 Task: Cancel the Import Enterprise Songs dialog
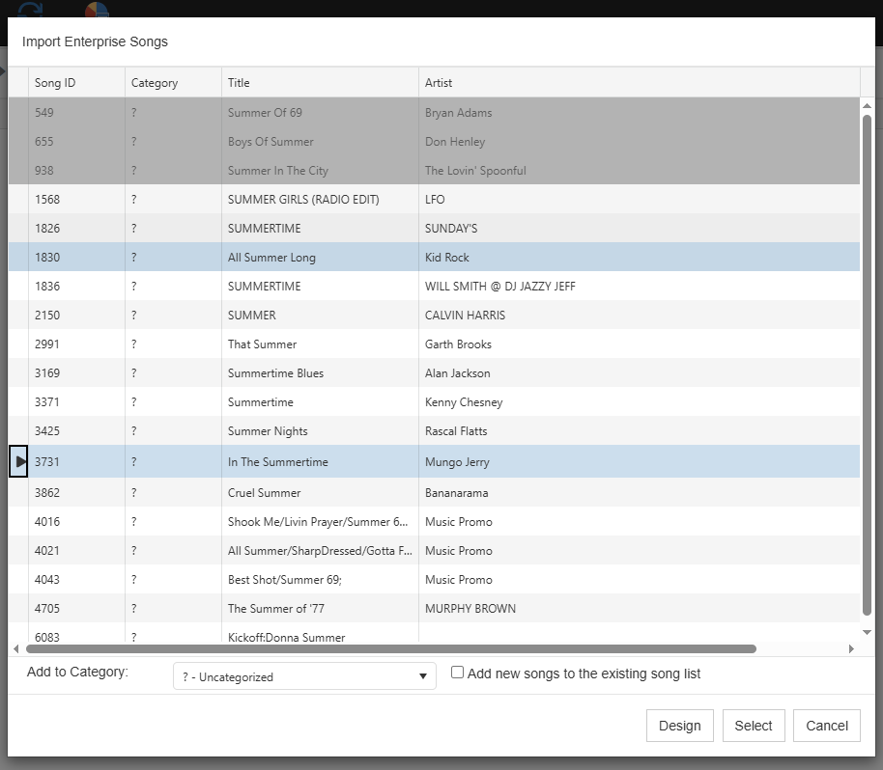pyautogui.click(x=826, y=726)
